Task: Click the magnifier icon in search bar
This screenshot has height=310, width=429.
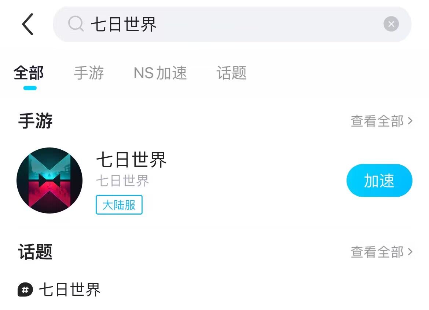Action: tap(76, 24)
